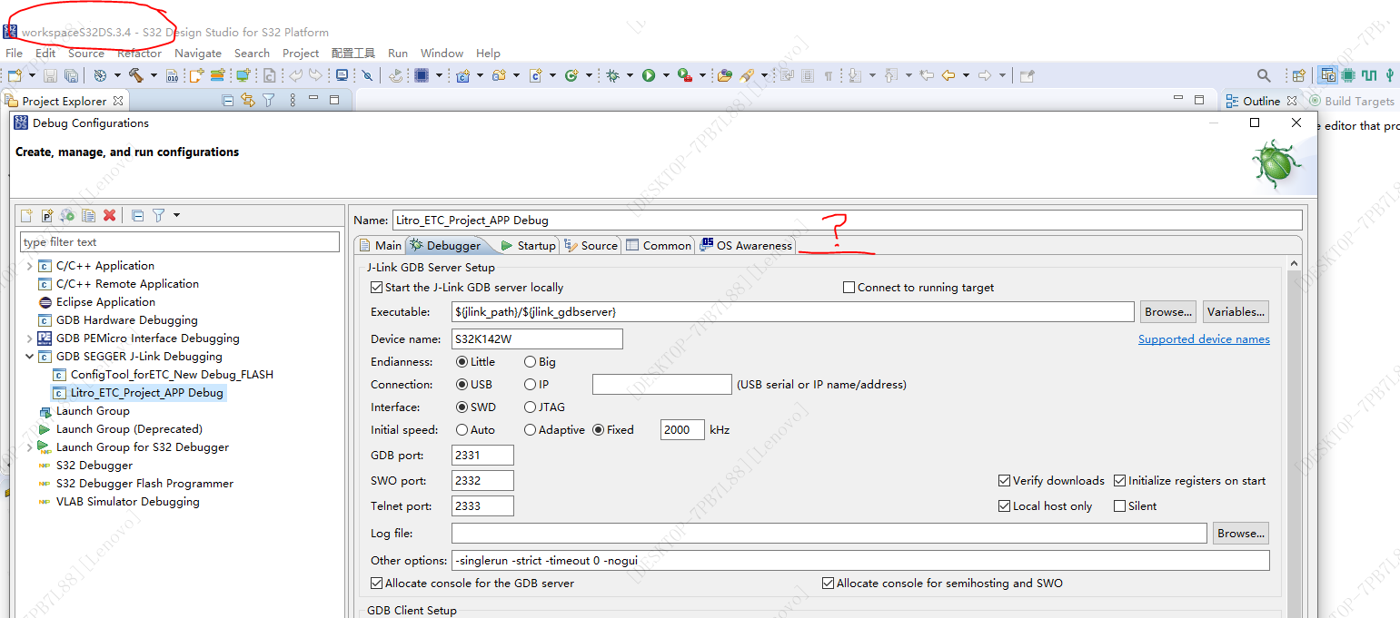Click Browse button next to Executable field

pyautogui.click(x=1168, y=312)
